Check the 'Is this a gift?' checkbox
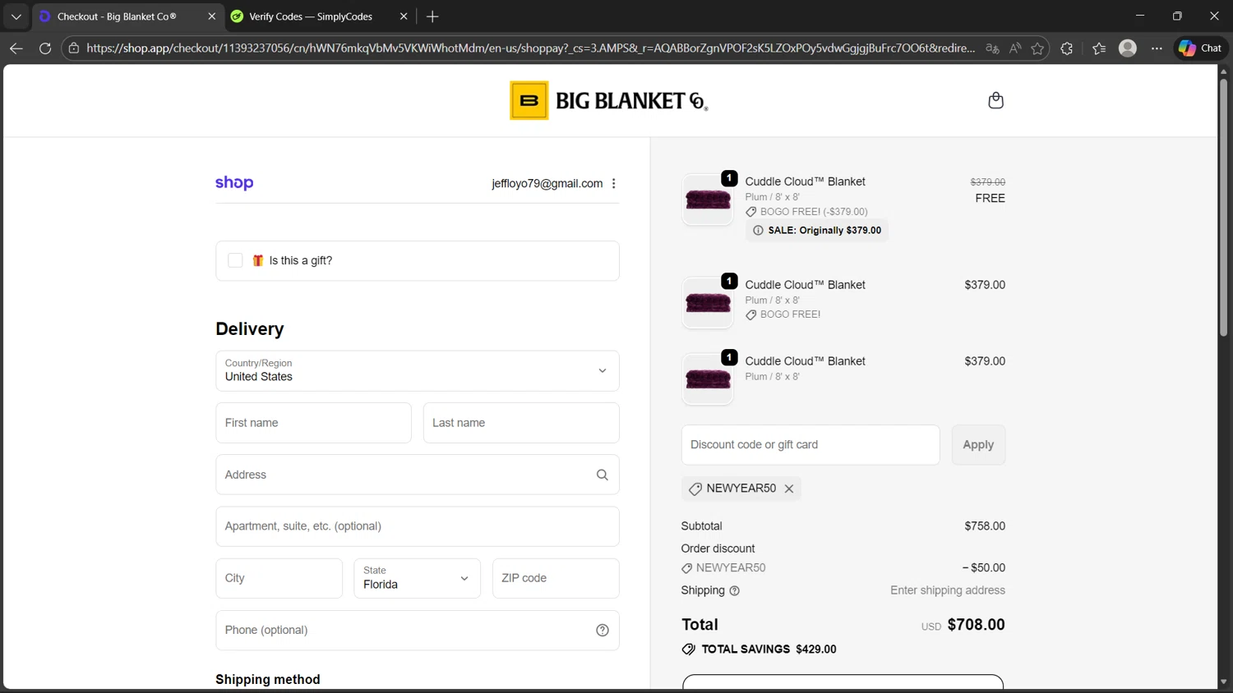Viewport: 1233px width, 693px height. point(235,261)
